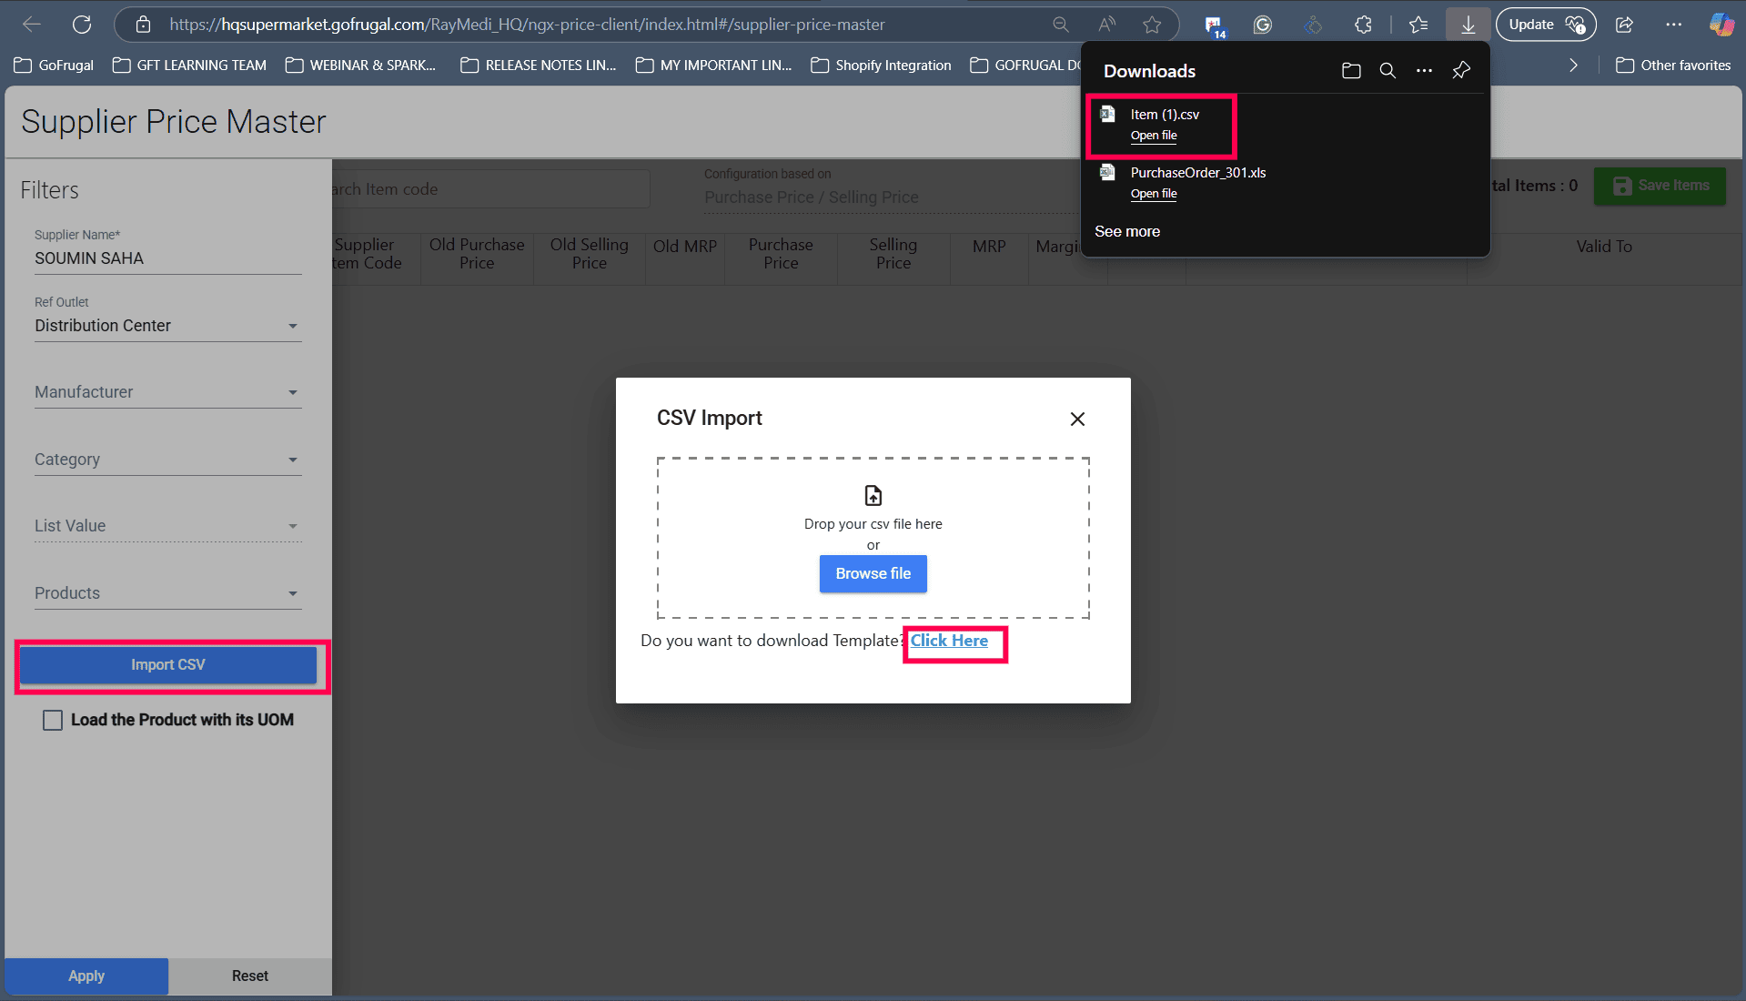
Task: Click the PurchaseOrder_301.xls file icon
Action: [x=1107, y=172]
